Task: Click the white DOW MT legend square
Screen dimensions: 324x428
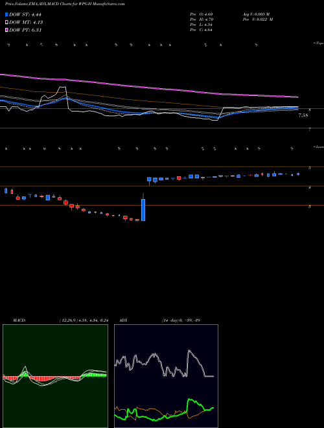Action: click(x=7, y=23)
